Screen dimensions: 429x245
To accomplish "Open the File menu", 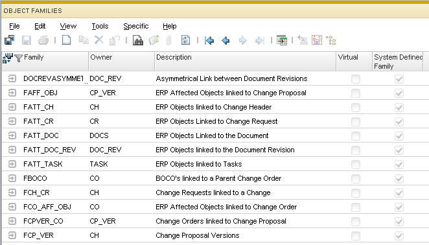I will [14, 26].
